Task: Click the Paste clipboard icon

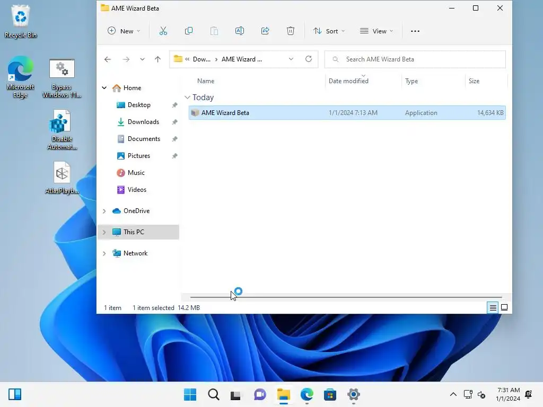Action: point(214,31)
